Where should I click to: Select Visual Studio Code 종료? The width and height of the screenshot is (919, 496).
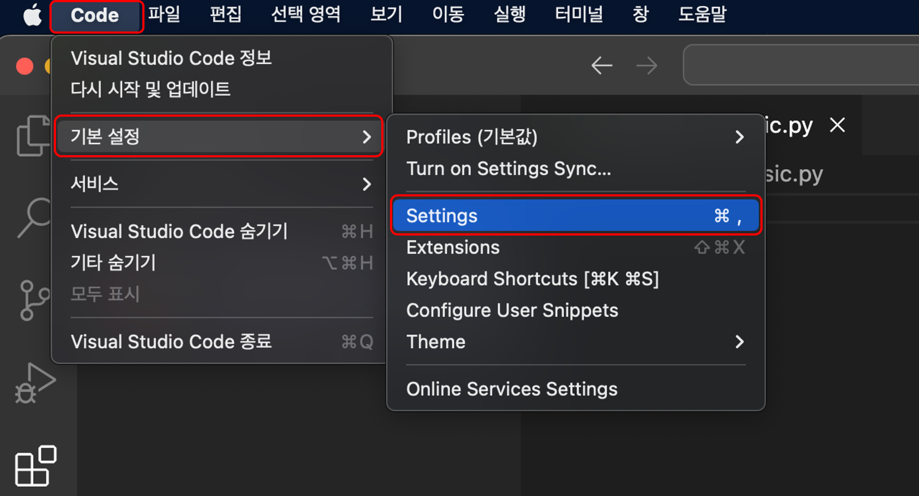[x=222, y=342]
